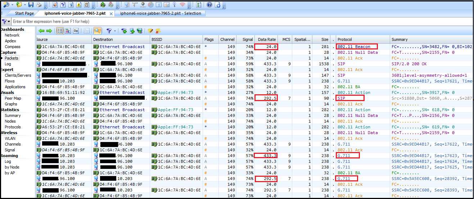
Task: Click the Save disk icon in toolbar
Action: 31,5
